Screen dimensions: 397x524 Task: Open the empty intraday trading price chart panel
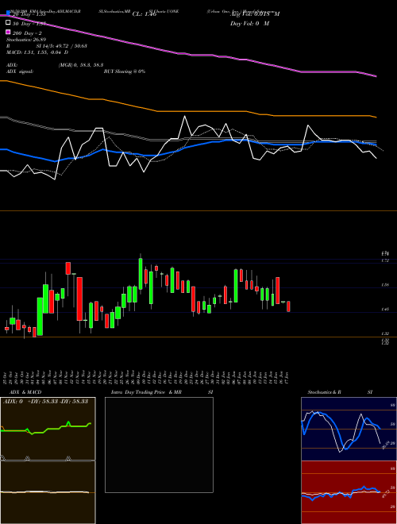coord(159,445)
